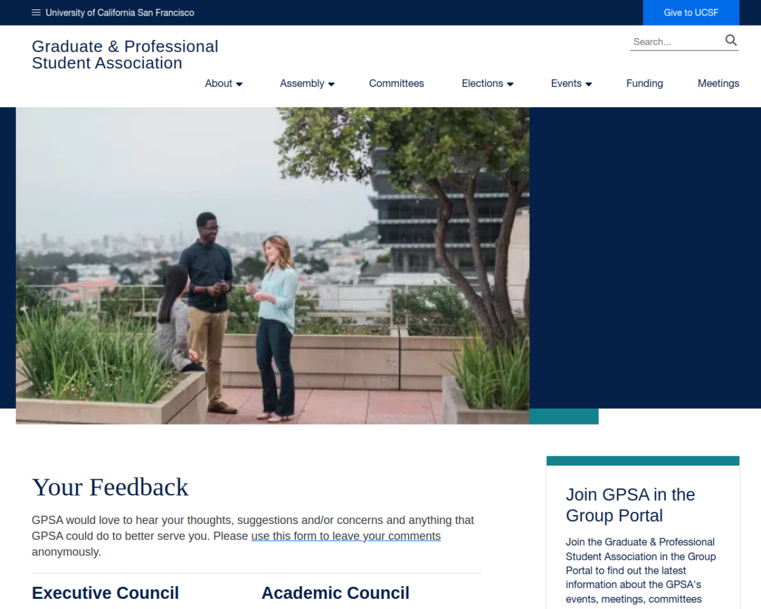Open Graduate & Professional Student Association home link
The width and height of the screenshot is (761, 609).
[x=125, y=55]
